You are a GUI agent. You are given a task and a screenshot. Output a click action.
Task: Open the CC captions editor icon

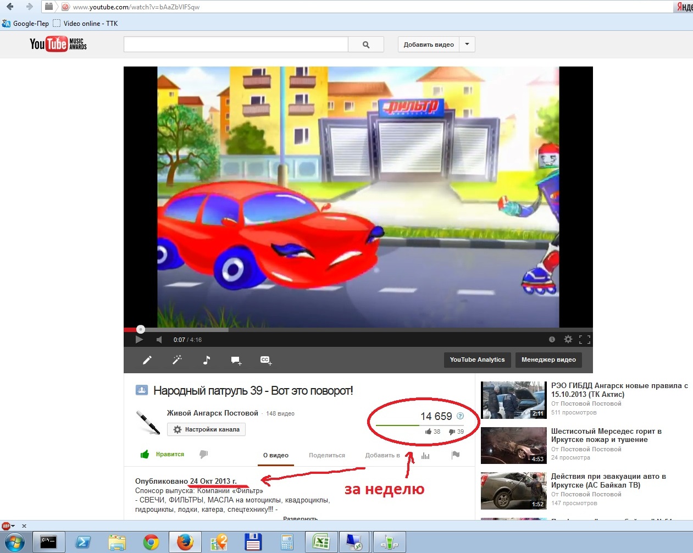pos(266,360)
